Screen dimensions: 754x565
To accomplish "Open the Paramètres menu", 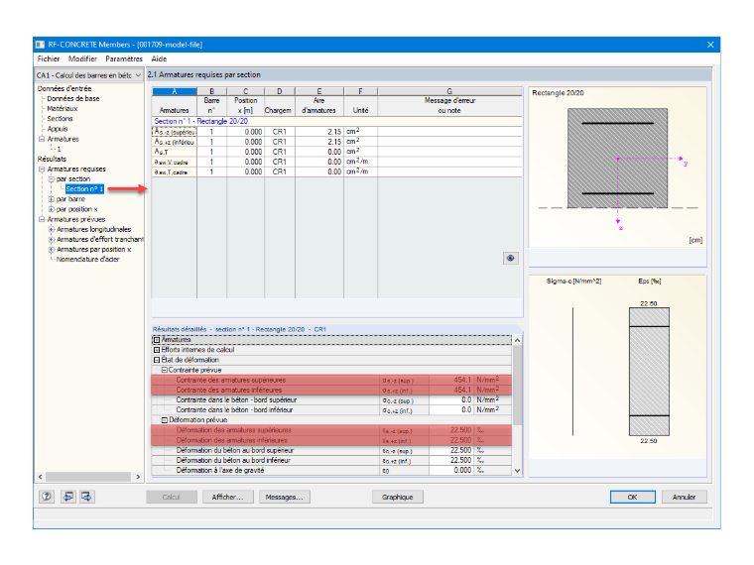I will tap(124, 58).
